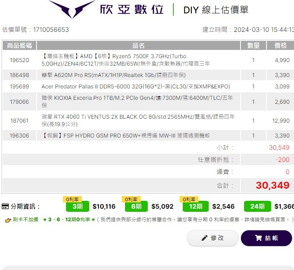Click the 刷卡不加價 notice text
Screen dimensions: 294x270
(x=26, y=219)
